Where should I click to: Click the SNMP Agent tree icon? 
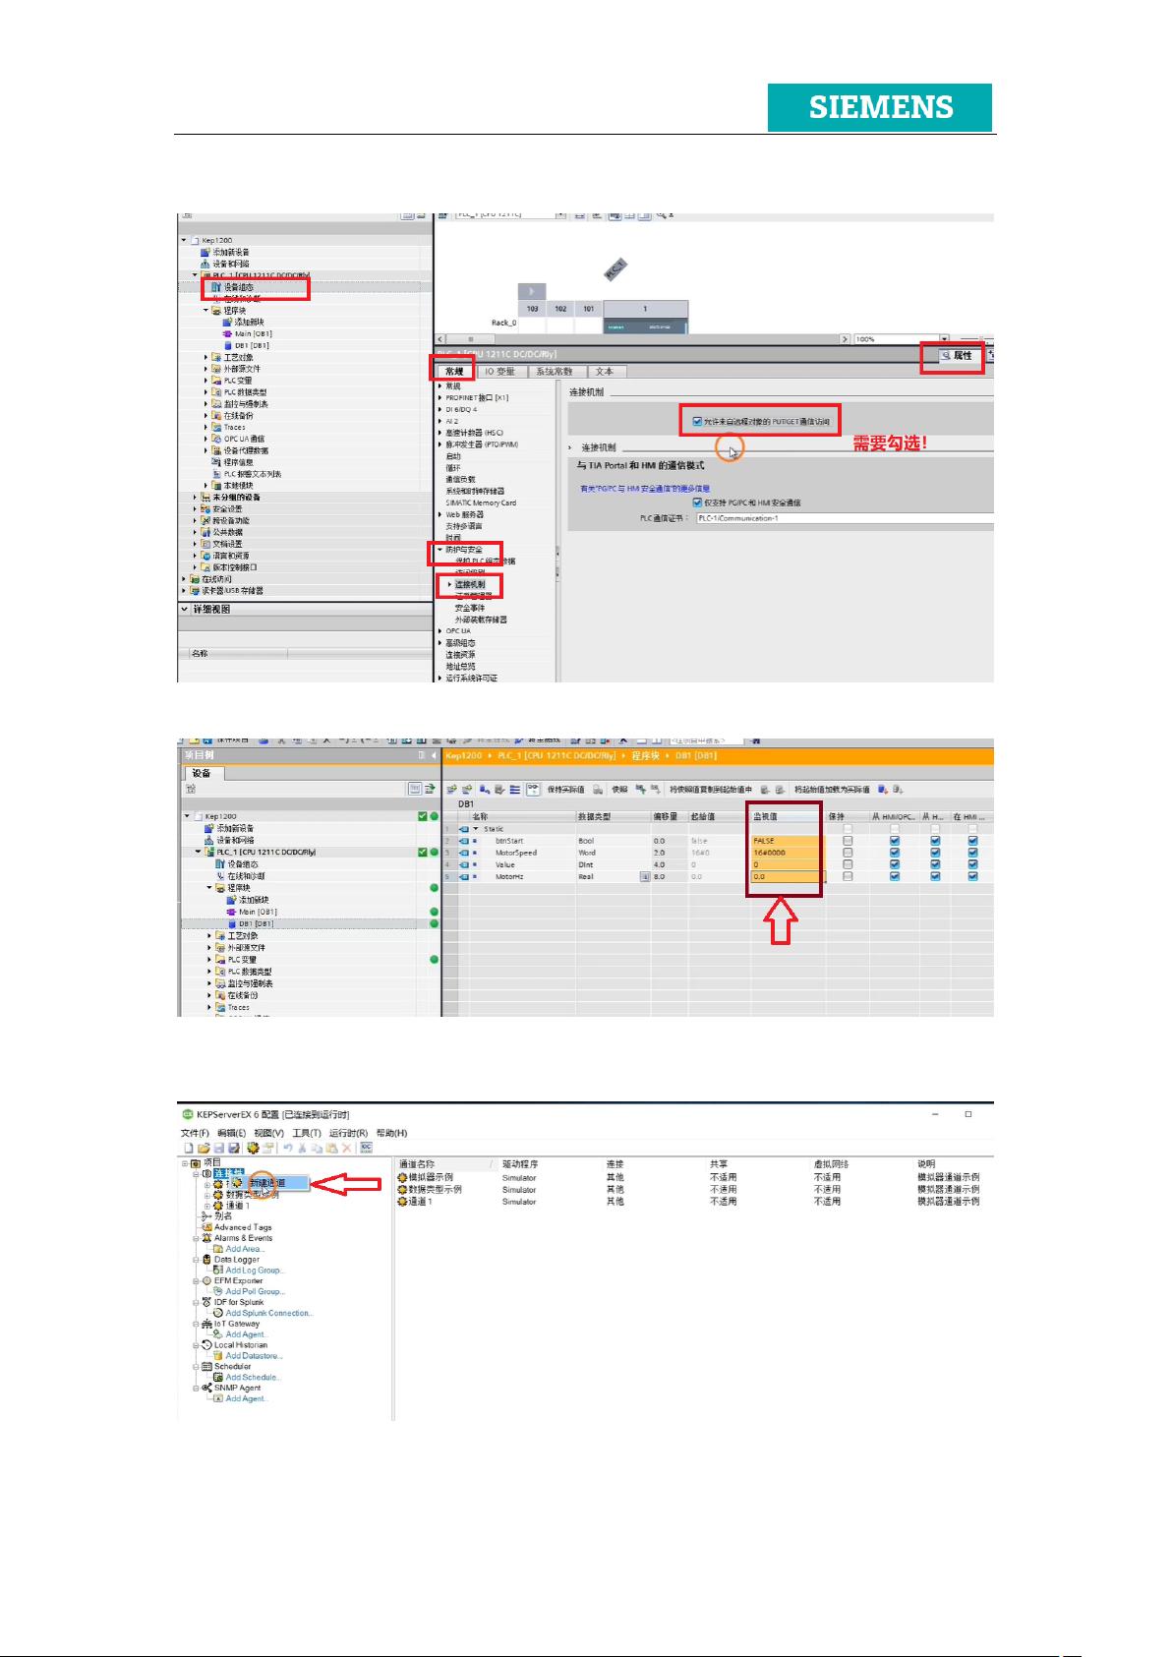206,1388
